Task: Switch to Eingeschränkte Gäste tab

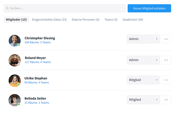Action: tap(49, 20)
